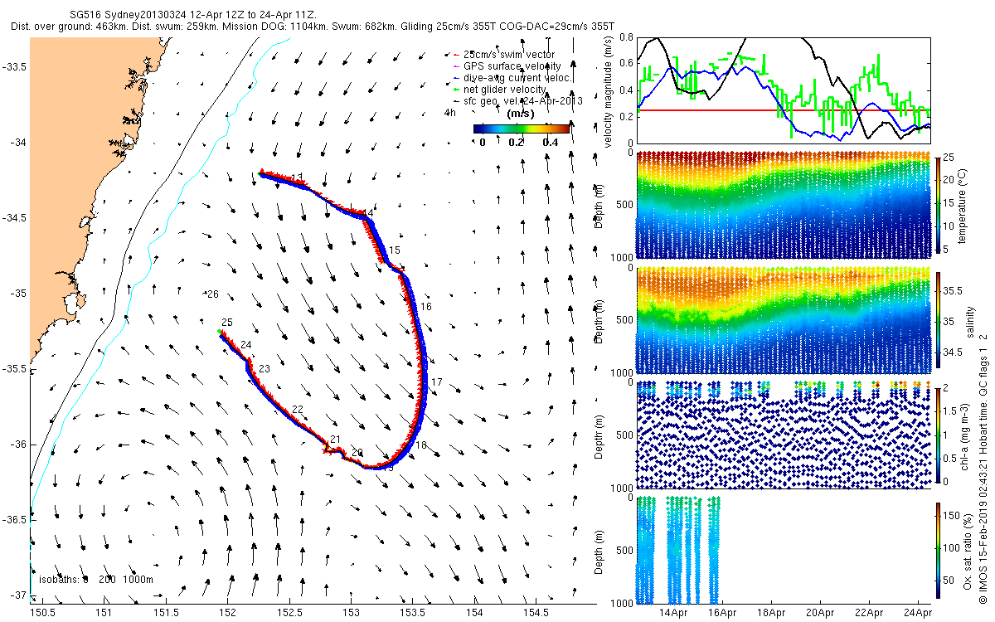995x622 pixels.
Task: Click the longitude tick '153.5' on the map axis
Action: click(x=413, y=613)
